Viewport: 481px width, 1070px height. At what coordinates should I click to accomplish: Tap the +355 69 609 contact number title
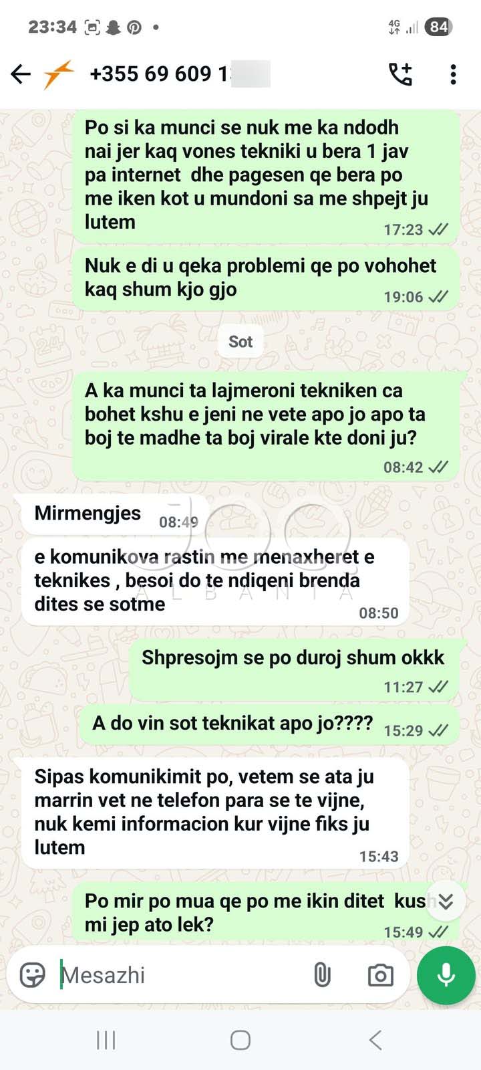coord(179,74)
